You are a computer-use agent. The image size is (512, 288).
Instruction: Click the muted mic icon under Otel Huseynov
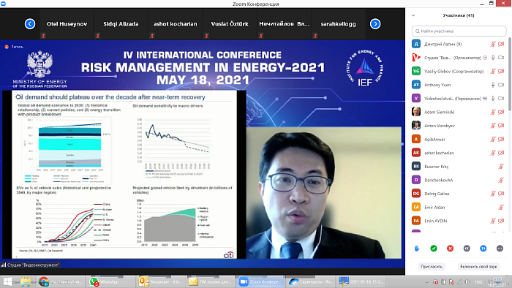tap(43, 36)
